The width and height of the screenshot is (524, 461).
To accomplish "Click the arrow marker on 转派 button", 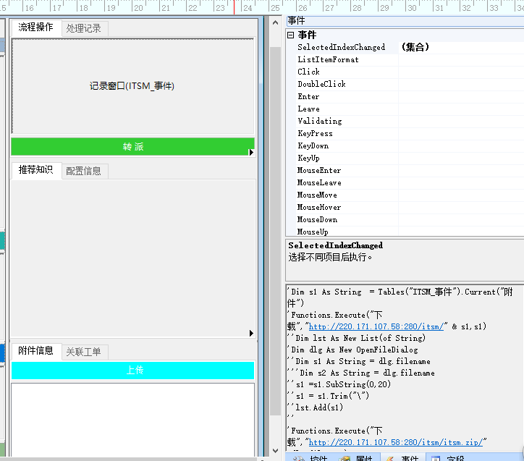I will [x=251, y=153].
